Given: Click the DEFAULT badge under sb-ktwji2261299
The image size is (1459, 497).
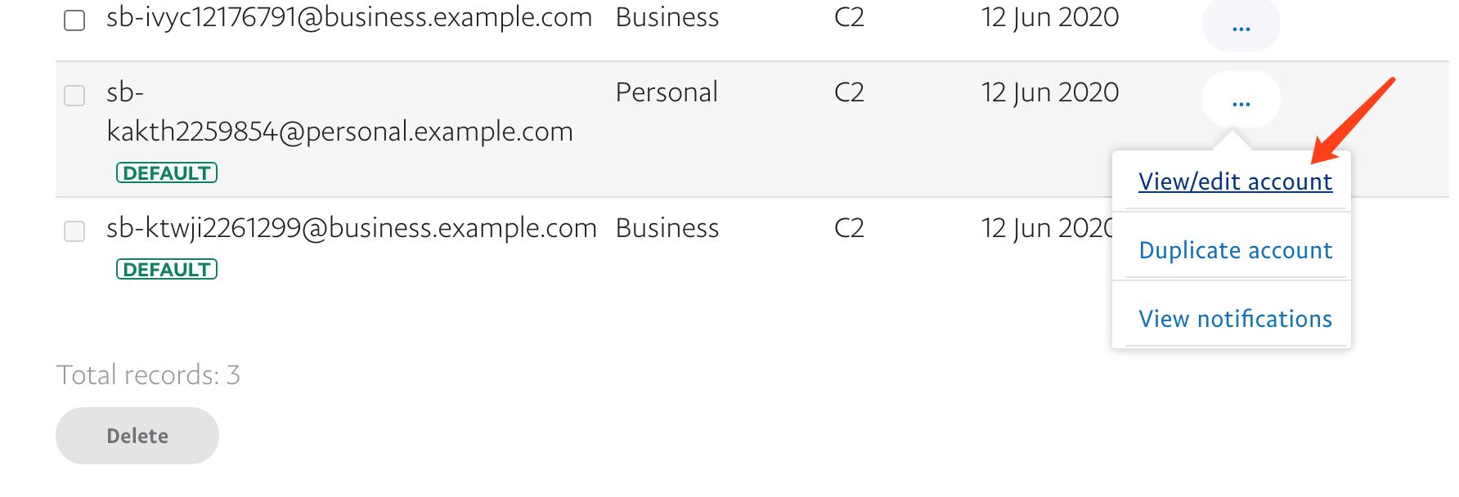Looking at the screenshot, I should tap(167, 270).
